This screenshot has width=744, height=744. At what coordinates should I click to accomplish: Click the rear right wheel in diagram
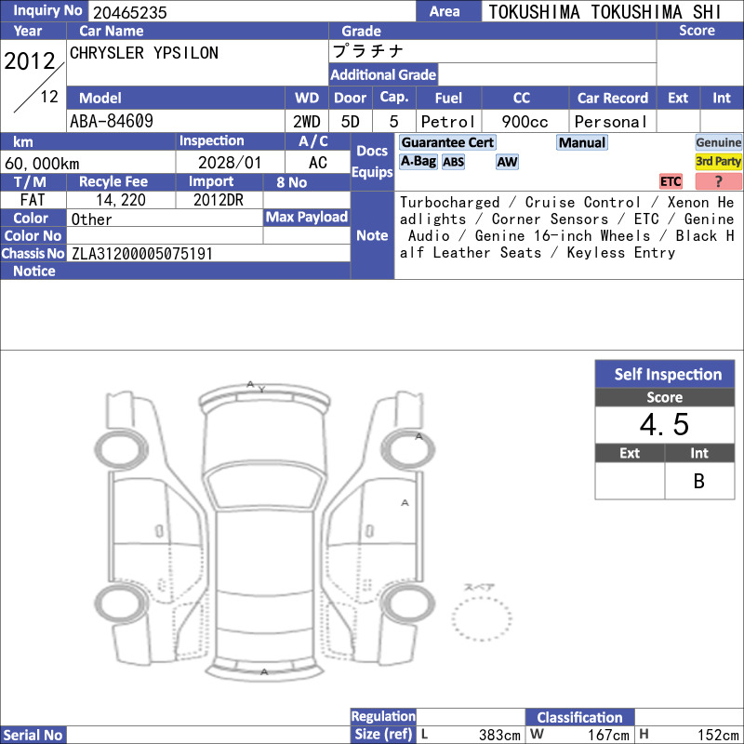tap(407, 604)
